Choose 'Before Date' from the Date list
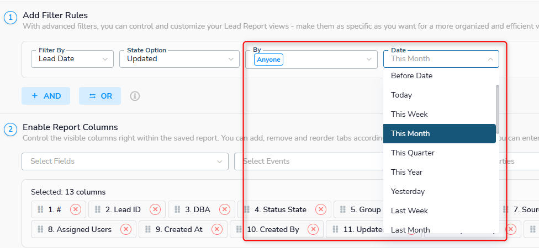The width and height of the screenshot is (539, 248). point(440,76)
